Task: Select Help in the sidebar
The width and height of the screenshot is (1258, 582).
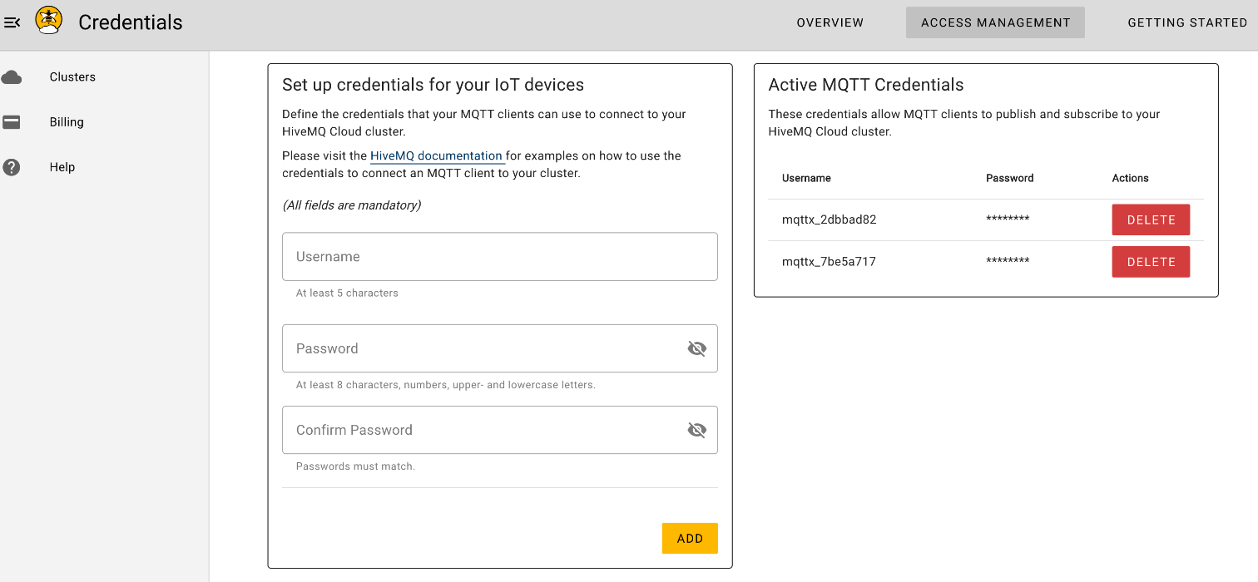Action: [x=62, y=167]
